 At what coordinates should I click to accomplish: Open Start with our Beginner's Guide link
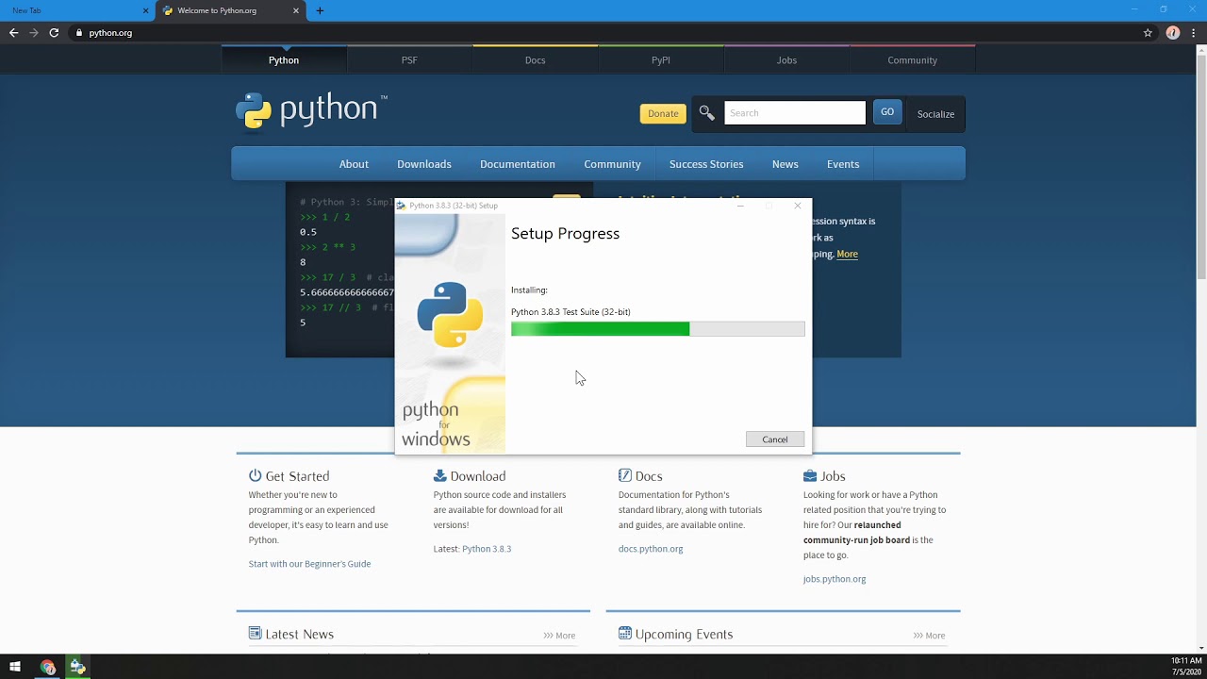309,564
